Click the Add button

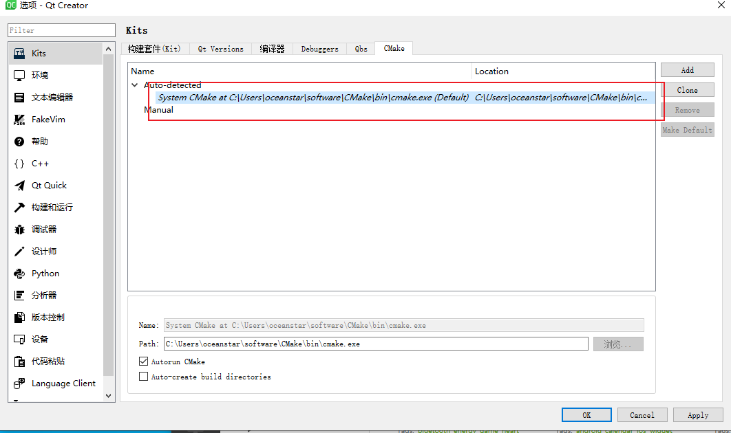[x=687, y=70]
